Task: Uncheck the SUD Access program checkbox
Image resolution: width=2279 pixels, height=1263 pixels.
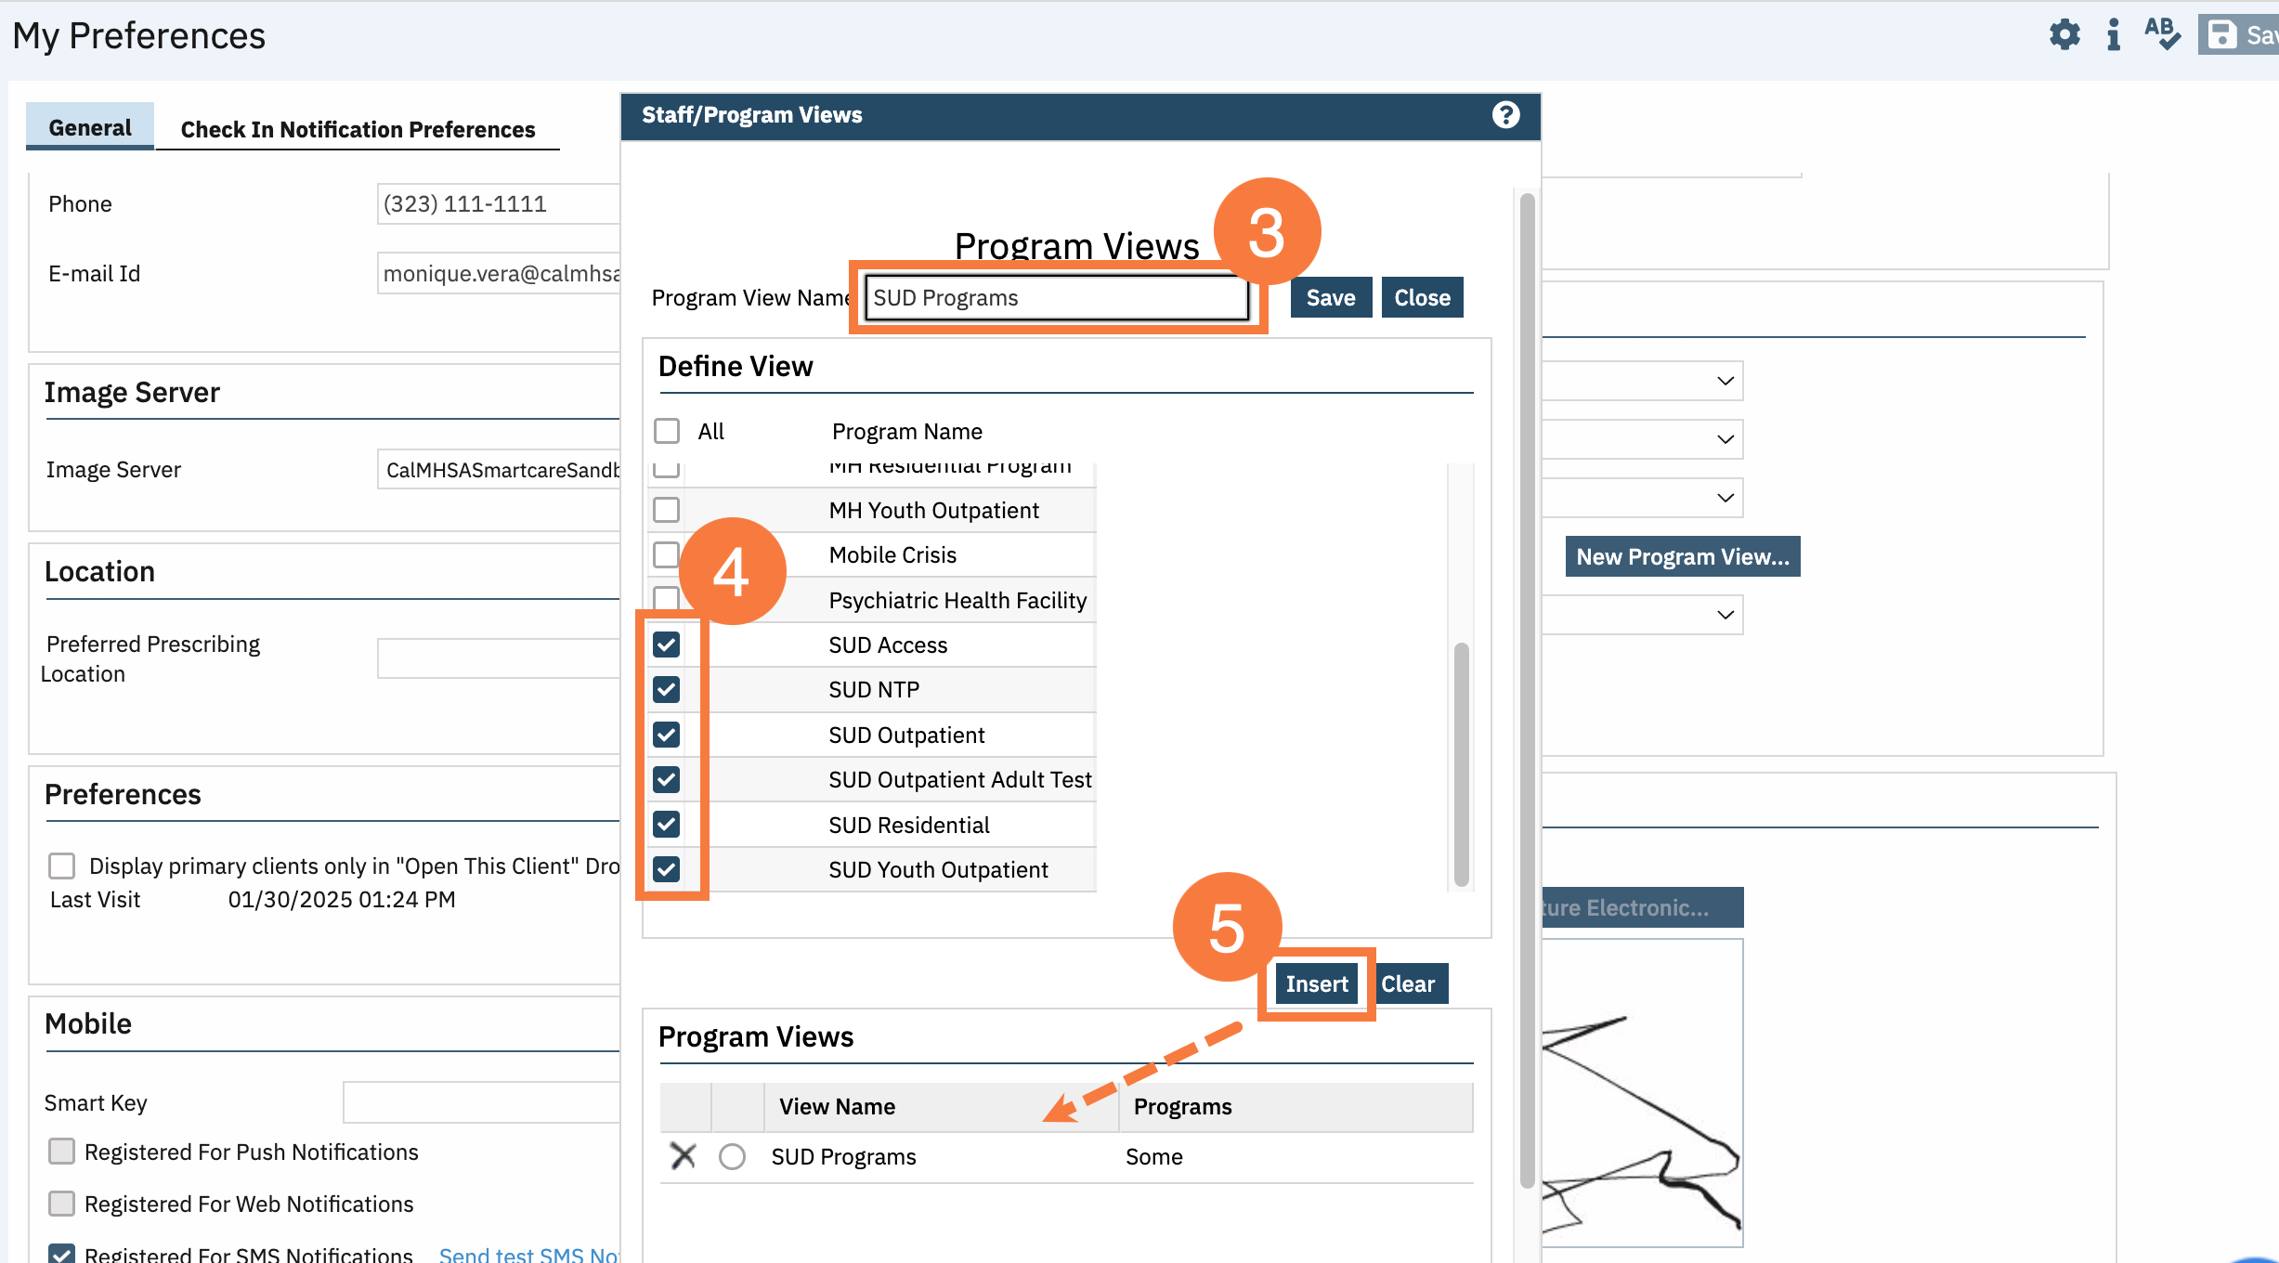Action: 667,645
